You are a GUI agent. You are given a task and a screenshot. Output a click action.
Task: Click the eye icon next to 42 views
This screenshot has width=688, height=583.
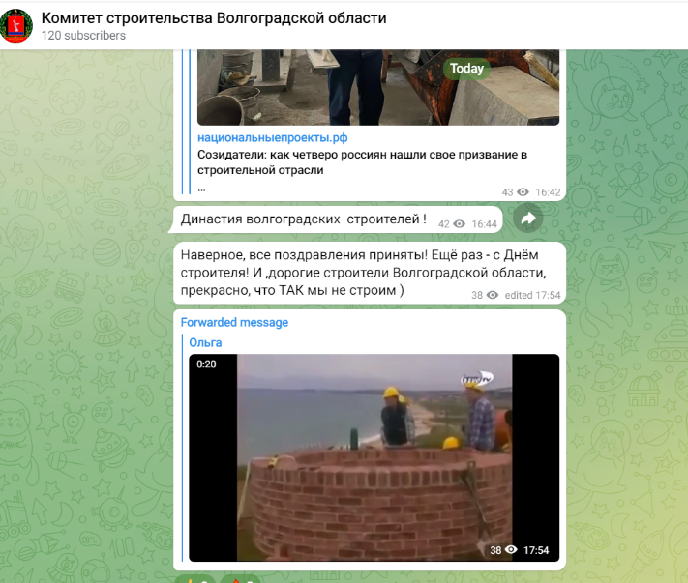pyautogui.click(x=459, y=224)
